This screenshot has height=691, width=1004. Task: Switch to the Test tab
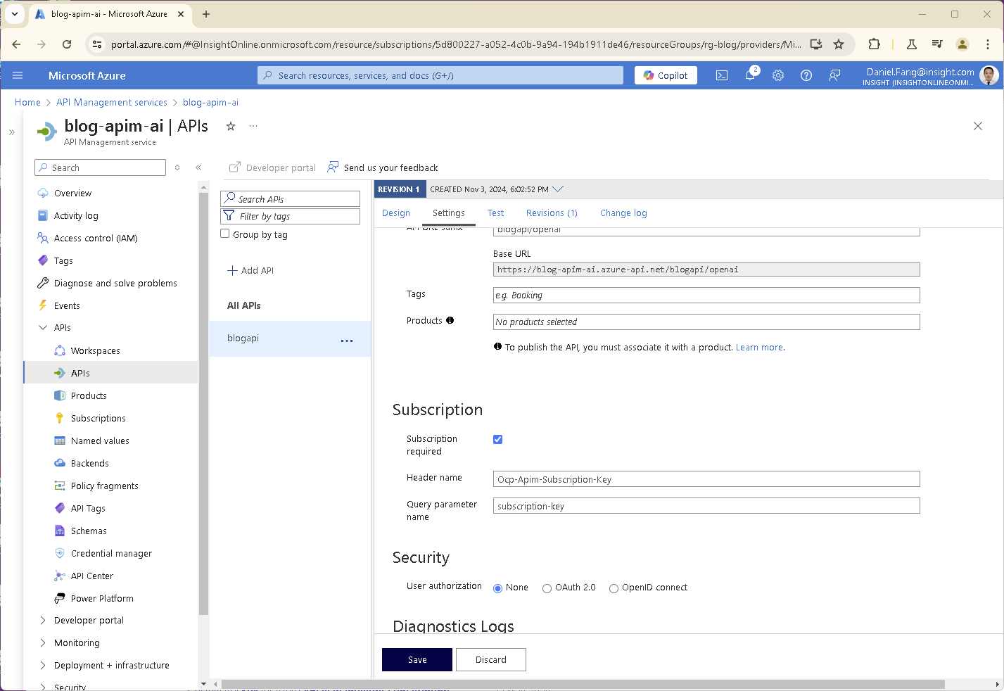(495, 213)
